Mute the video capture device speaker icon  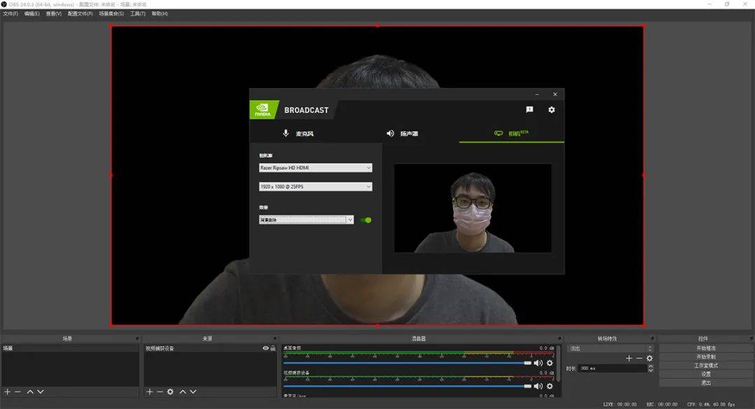[538, 386]
